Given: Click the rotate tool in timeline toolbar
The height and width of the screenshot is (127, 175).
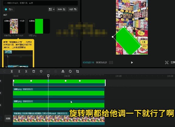Looking at the screenshot, I should tap(70, 71).
